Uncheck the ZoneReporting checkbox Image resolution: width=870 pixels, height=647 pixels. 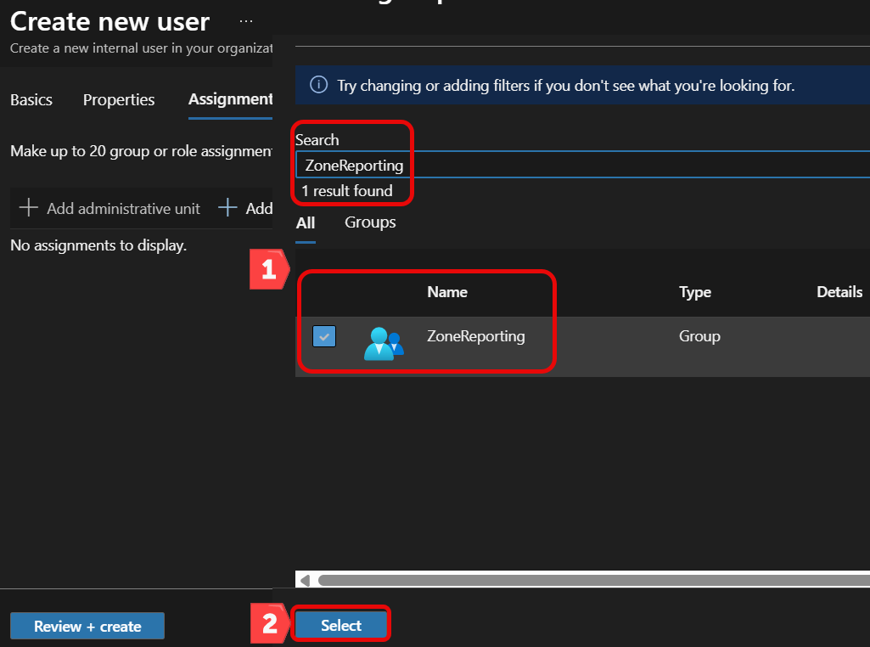[x=324, y=336]
